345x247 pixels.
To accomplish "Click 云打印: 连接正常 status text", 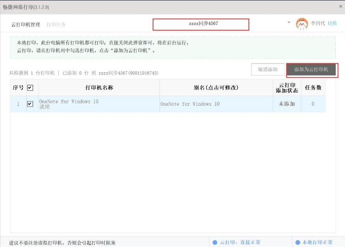I will click(x=240, y=242).
